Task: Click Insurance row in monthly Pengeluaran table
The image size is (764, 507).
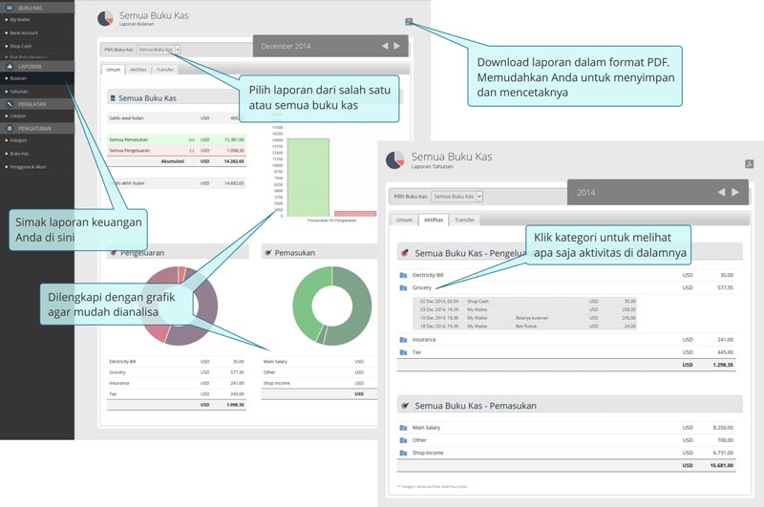Action: pos(177,383)
